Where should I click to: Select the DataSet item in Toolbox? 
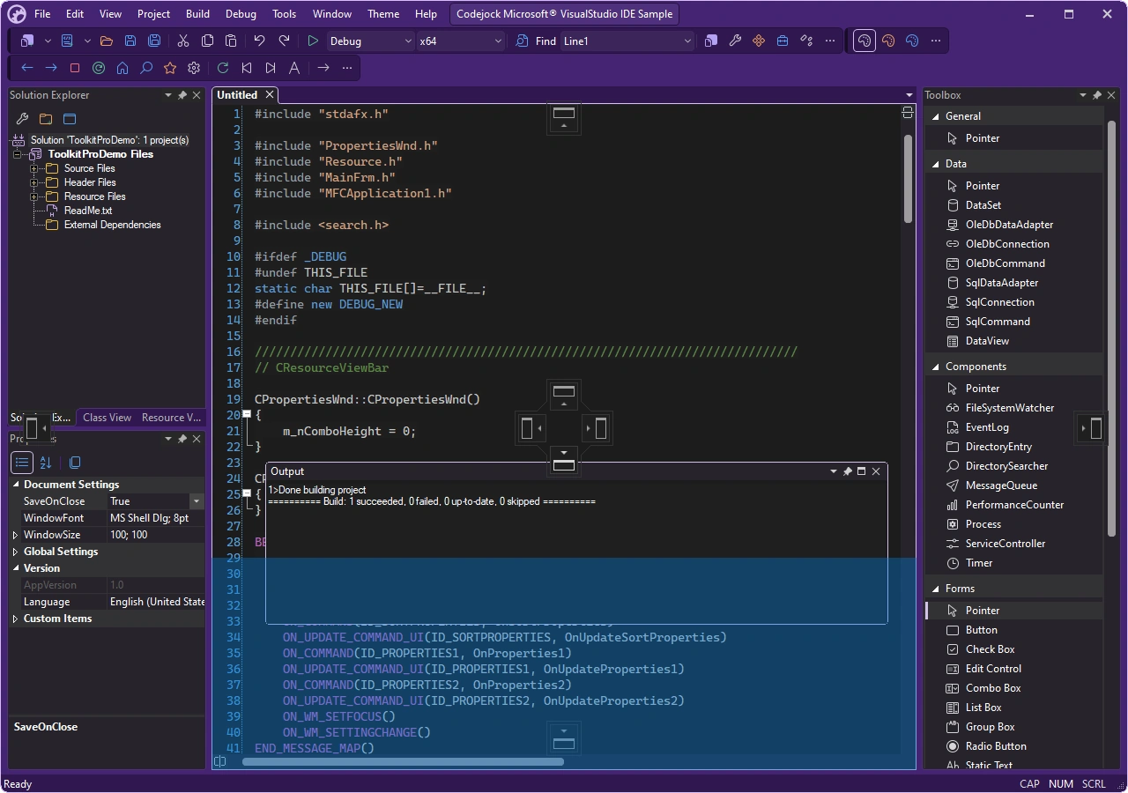(983, 205)
